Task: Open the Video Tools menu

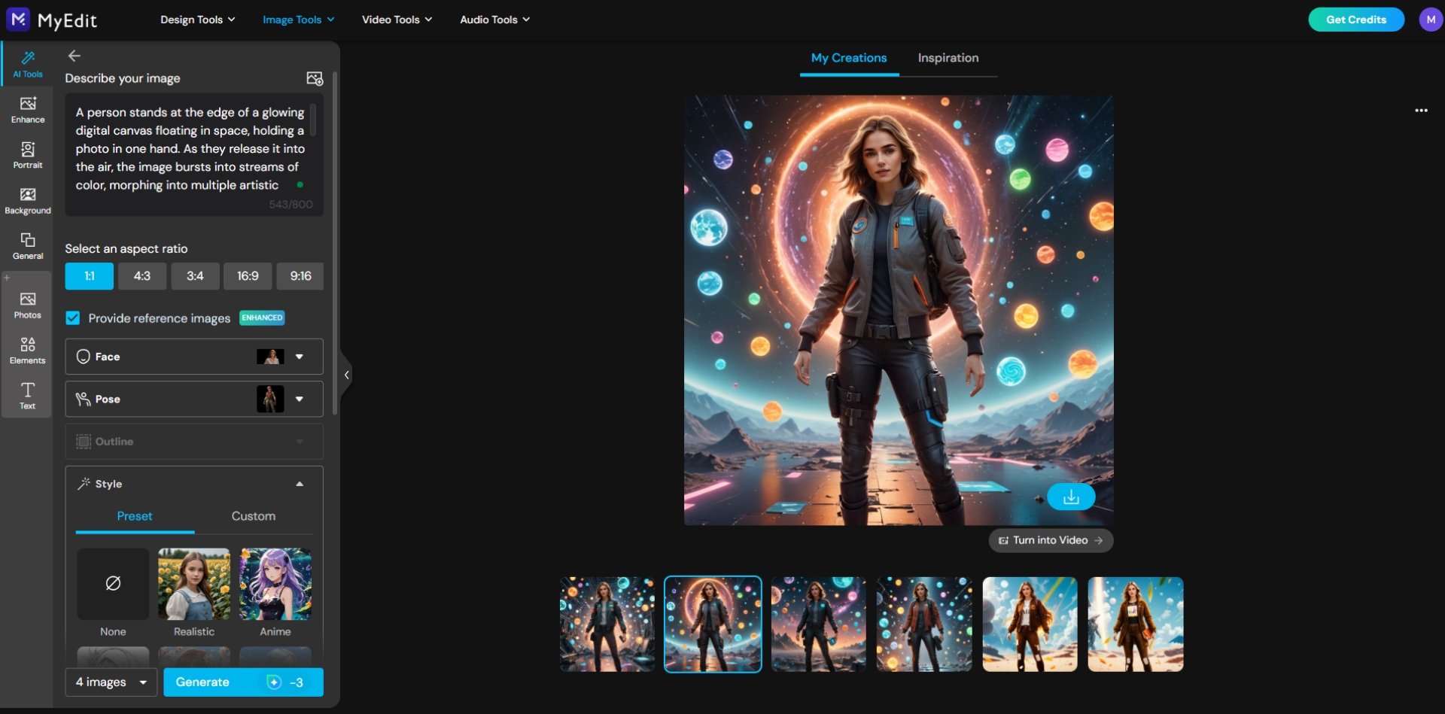Action: pyautogui.click(x=397, y=20)
